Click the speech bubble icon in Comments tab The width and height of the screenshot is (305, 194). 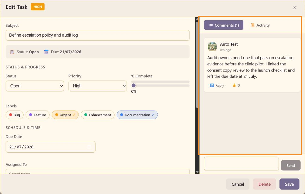tap(211, 25)
